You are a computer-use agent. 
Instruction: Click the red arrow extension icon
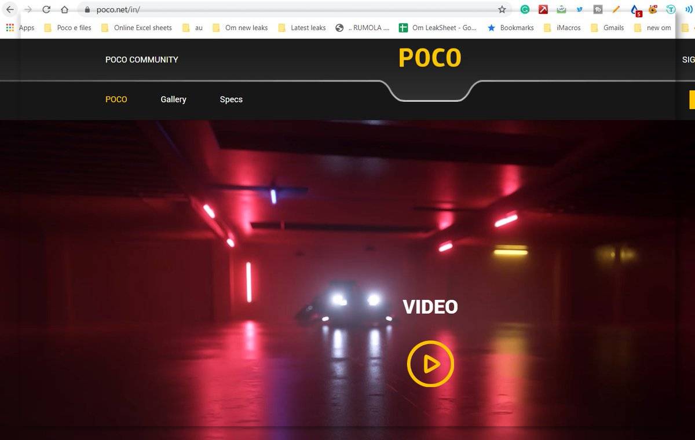(x=543, y=10)
